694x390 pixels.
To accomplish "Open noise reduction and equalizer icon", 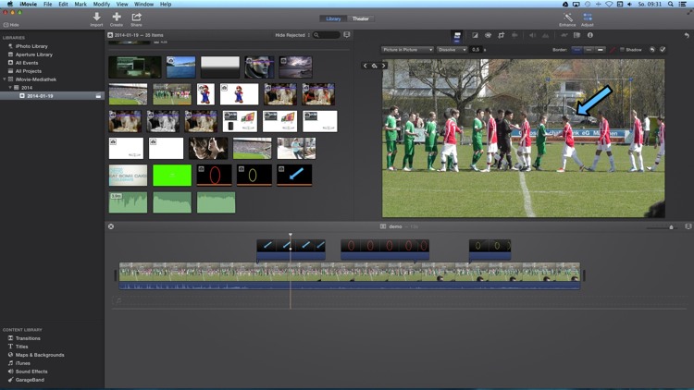I will (x=545, y=35).
